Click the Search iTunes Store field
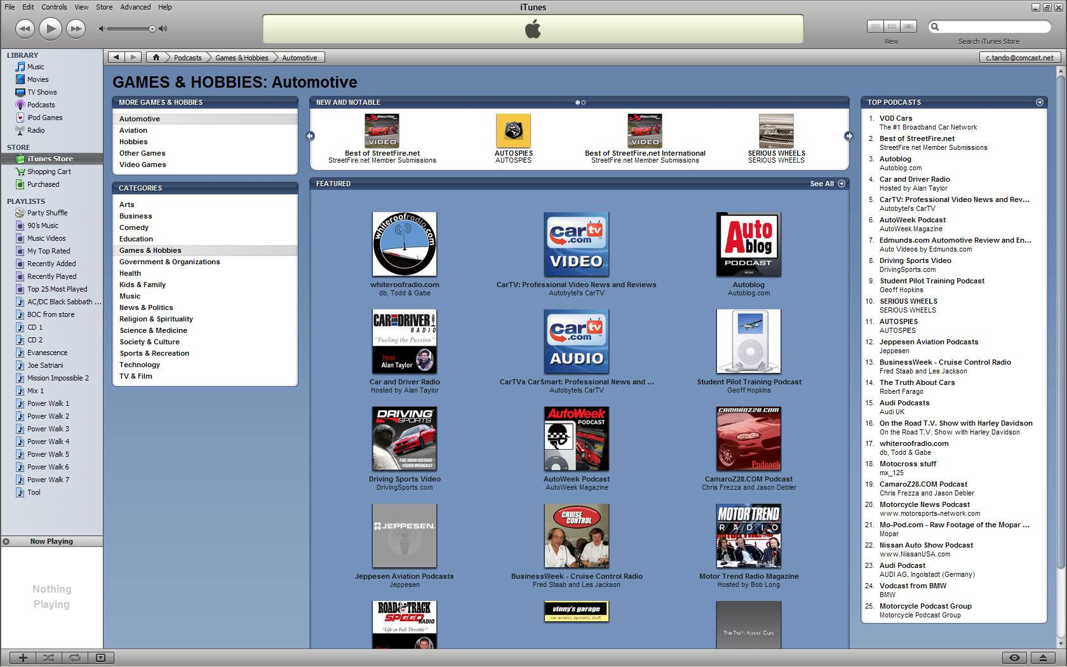1067x667 pixels. coord(990,27)
